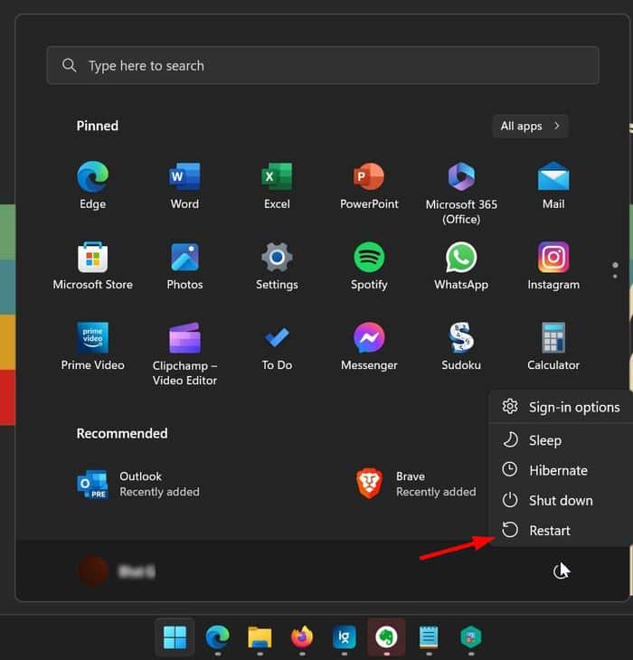Open Settings from pinned apps
633x660 pixels.
pos(277,266)
